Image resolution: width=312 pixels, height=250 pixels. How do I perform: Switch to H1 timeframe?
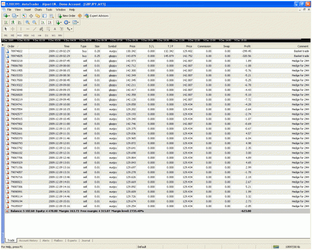(x=33, y=35)
